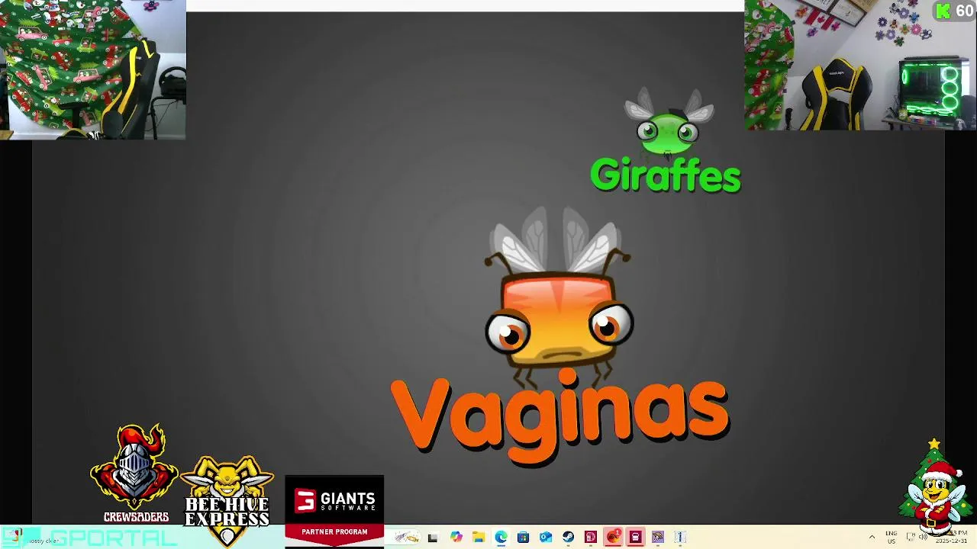Open network status tray icon
Screen dimensions: 977x549
click(x=911, y=537)
